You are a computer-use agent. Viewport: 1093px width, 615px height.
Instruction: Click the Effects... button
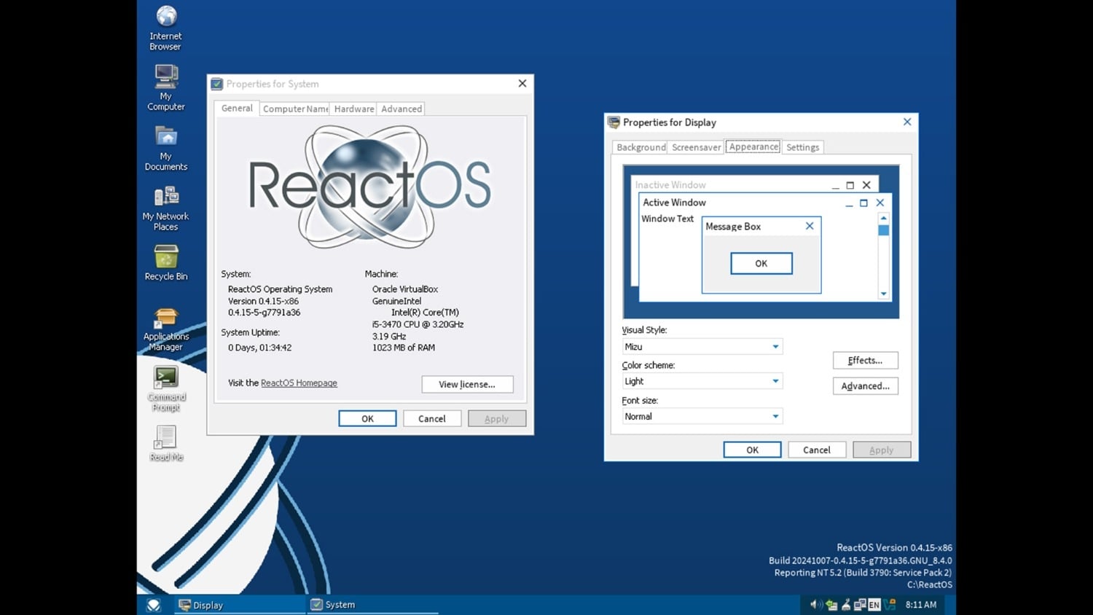[865, 361]
